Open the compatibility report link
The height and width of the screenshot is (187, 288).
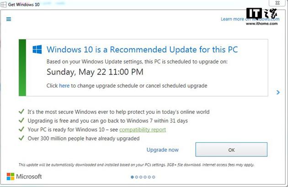coord(143,130)
